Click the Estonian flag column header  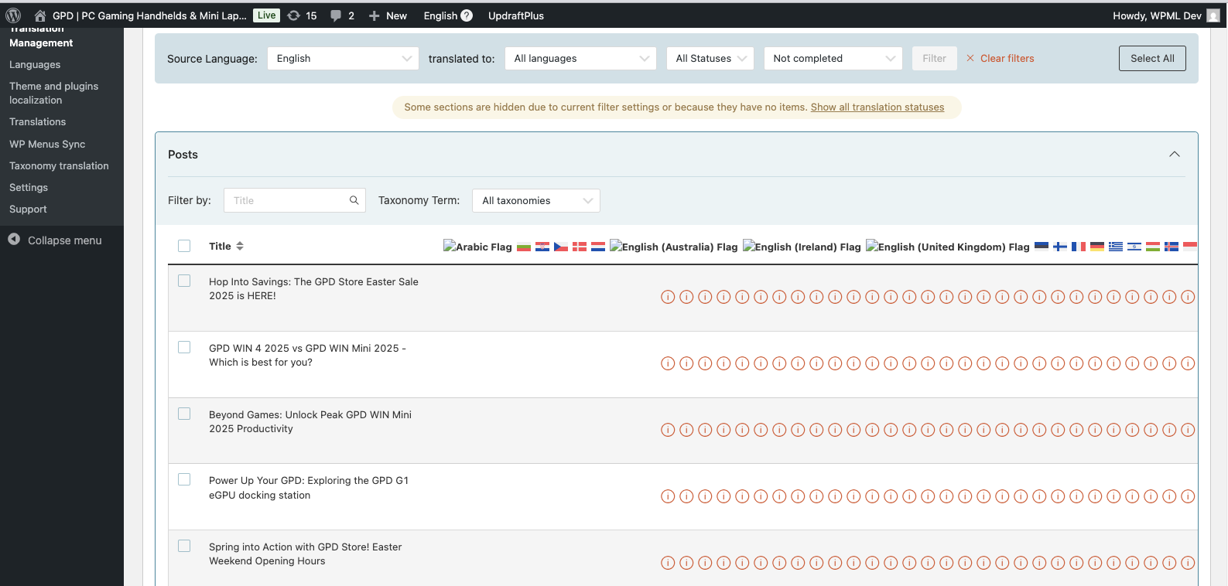pyautogui.click(x=1042, y=247)
